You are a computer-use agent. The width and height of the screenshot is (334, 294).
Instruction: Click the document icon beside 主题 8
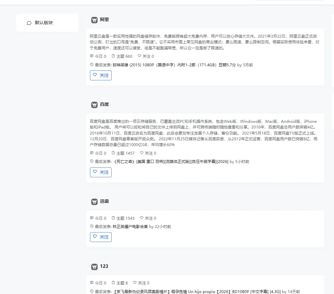pyautogui.click(x=113, y=283)
